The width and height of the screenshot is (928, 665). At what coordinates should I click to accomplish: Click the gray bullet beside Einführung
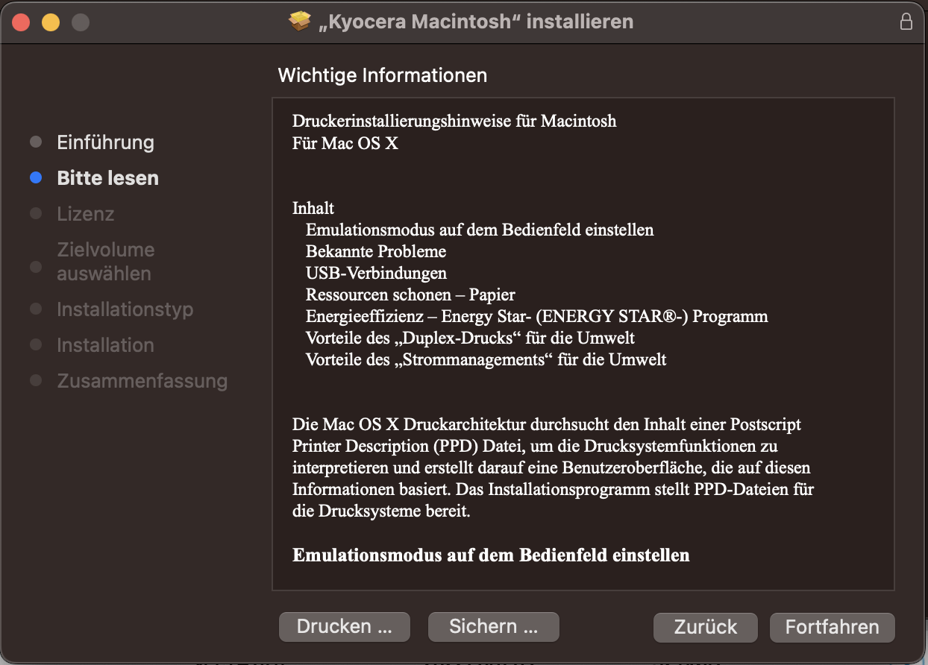point(36,142)
